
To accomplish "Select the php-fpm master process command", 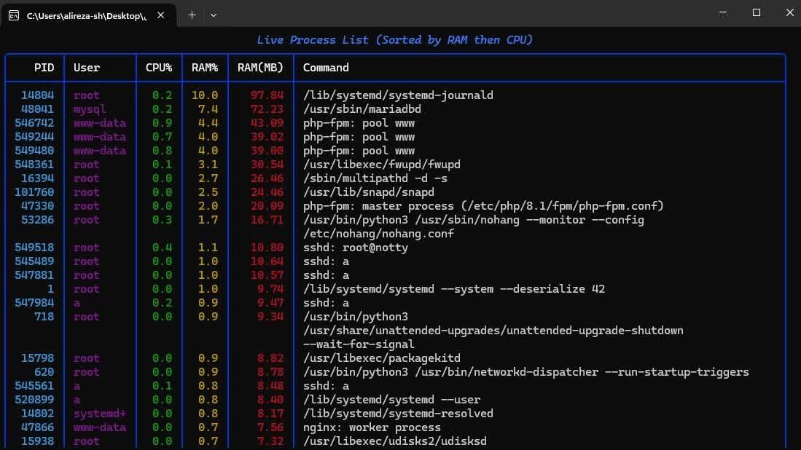I will (x=483, y=205).
